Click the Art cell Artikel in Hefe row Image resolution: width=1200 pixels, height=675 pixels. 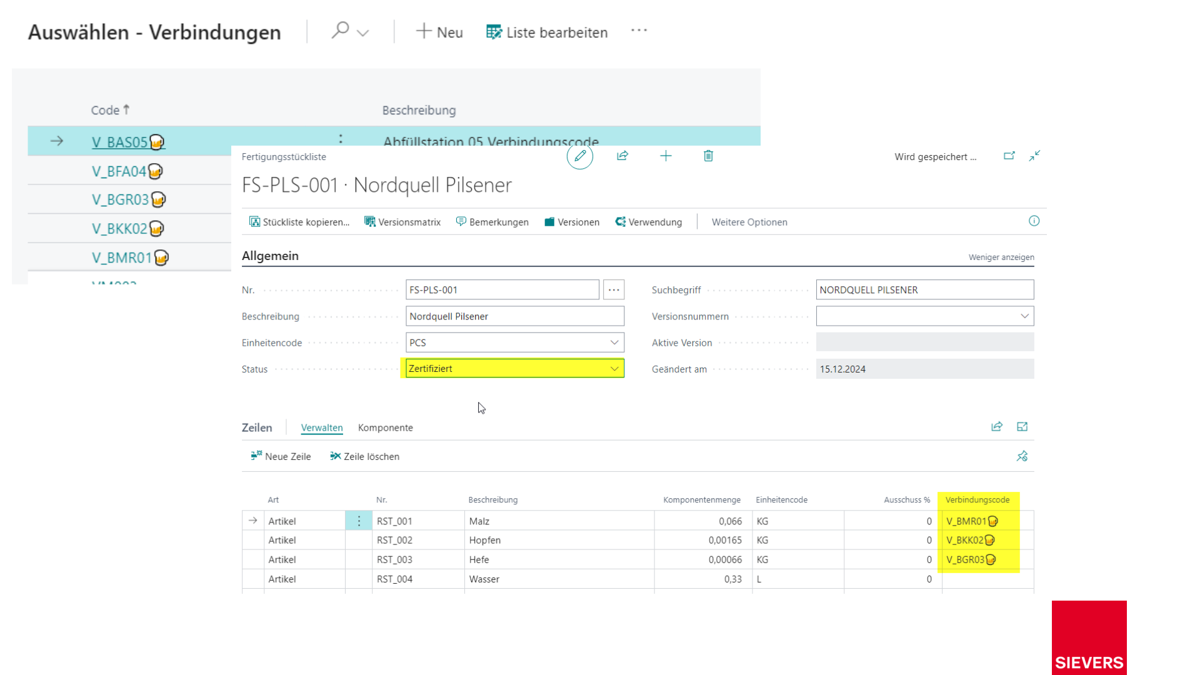click(x=304, y=559)
